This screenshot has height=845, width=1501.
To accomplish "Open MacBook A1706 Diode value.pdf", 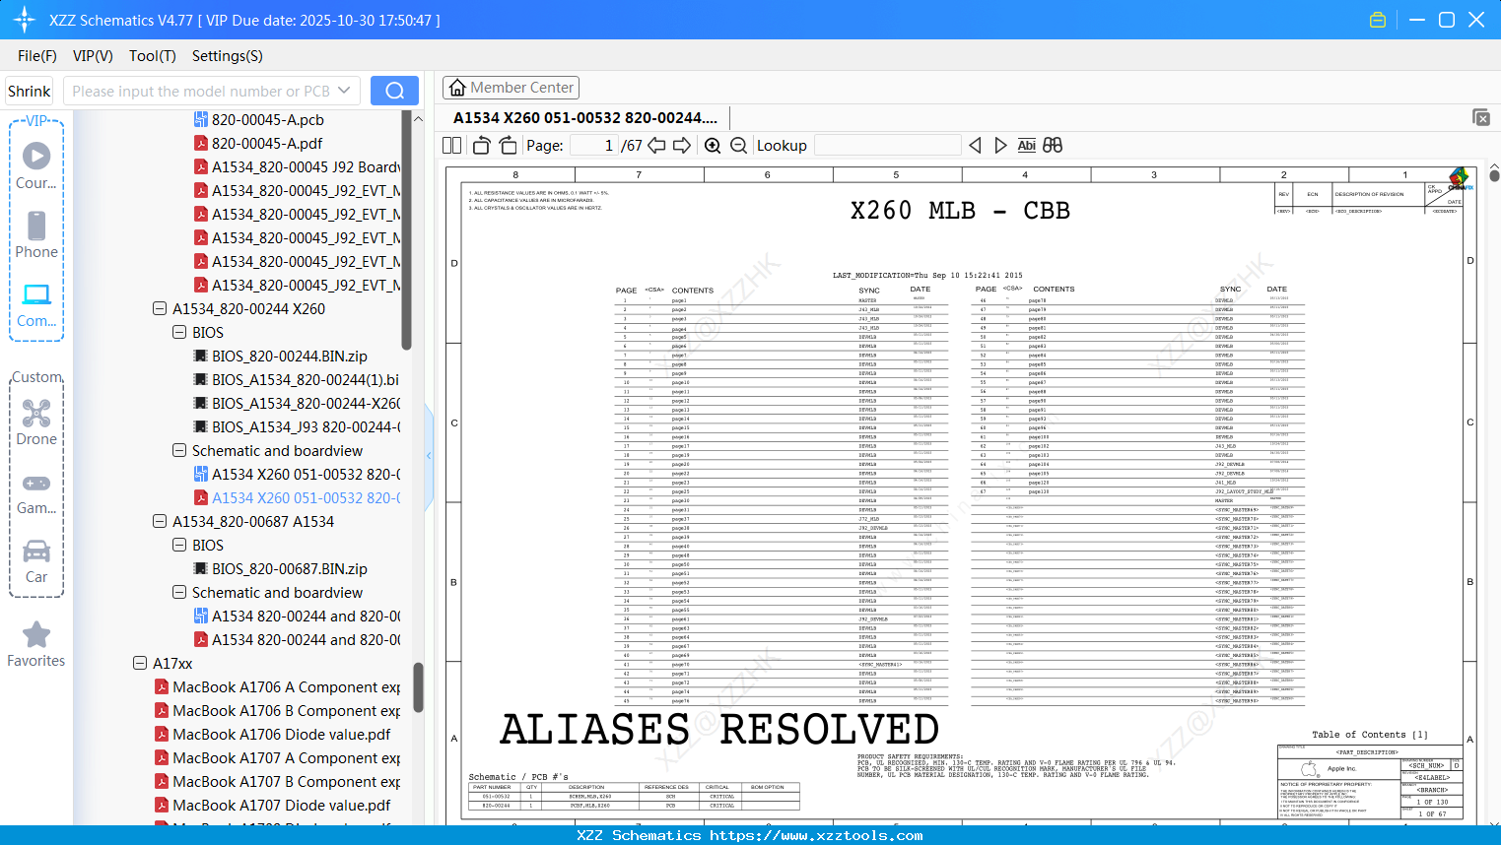I will click(272, 735).
